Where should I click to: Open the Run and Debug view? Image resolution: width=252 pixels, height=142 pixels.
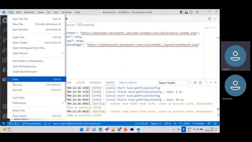point(4,50)
